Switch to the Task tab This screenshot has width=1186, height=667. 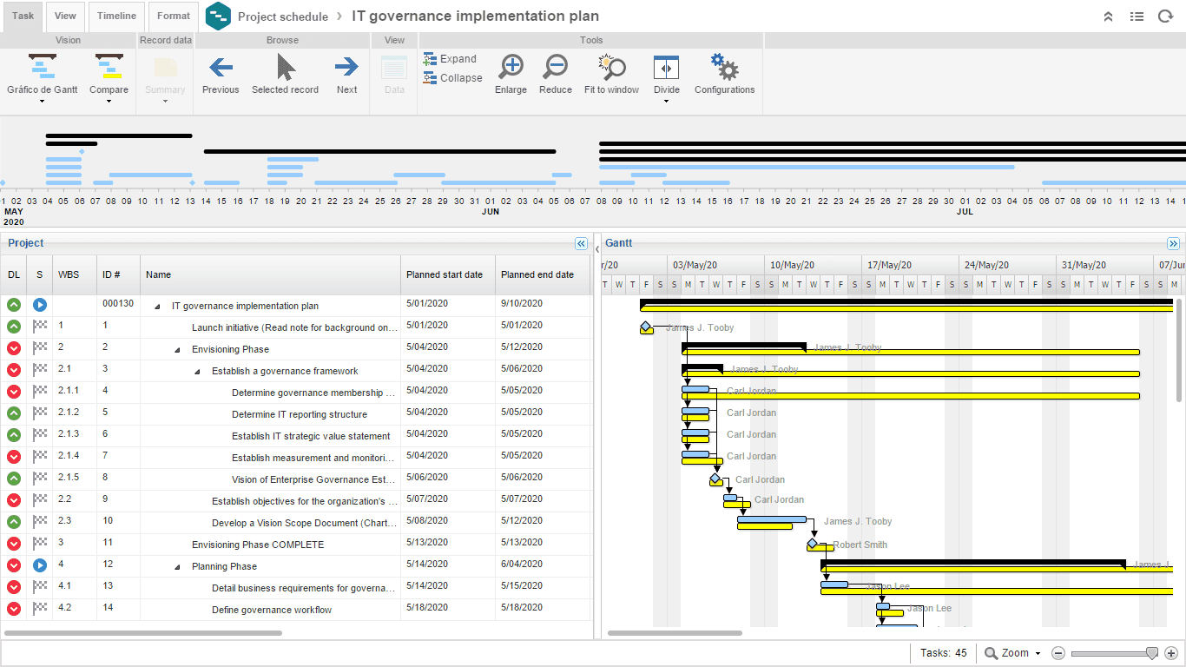tap(23, 17)
